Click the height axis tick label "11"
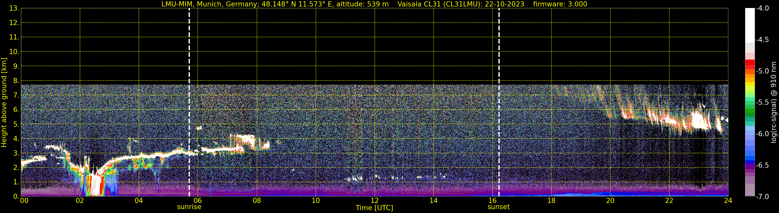 pyautogui.click(x=14, y=37)
